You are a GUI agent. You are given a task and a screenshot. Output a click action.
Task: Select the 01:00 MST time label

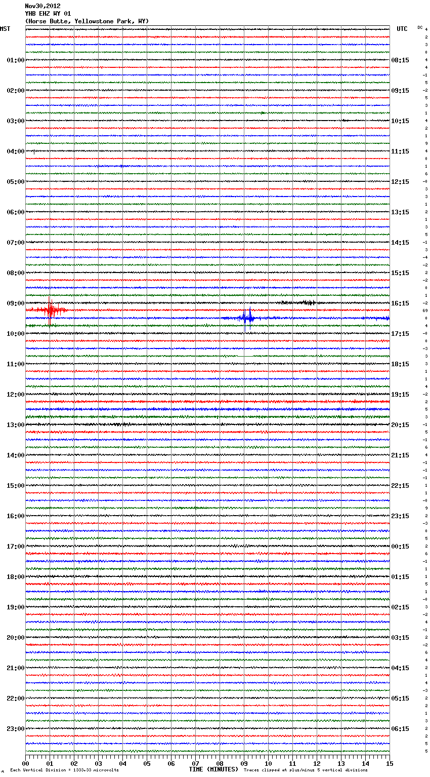15,60
